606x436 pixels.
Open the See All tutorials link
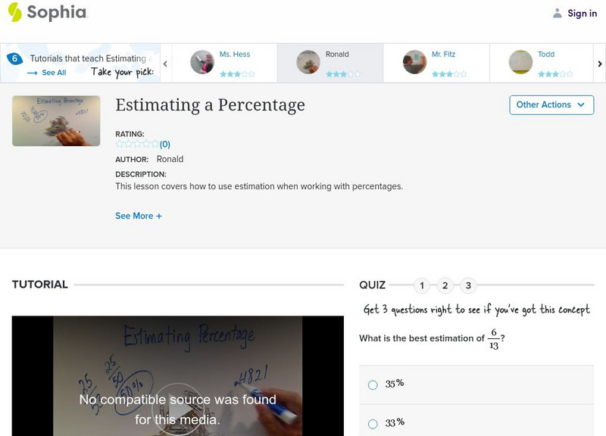pos(47,73)
